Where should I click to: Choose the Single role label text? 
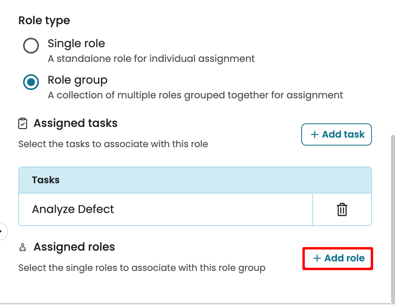point(76,43)
